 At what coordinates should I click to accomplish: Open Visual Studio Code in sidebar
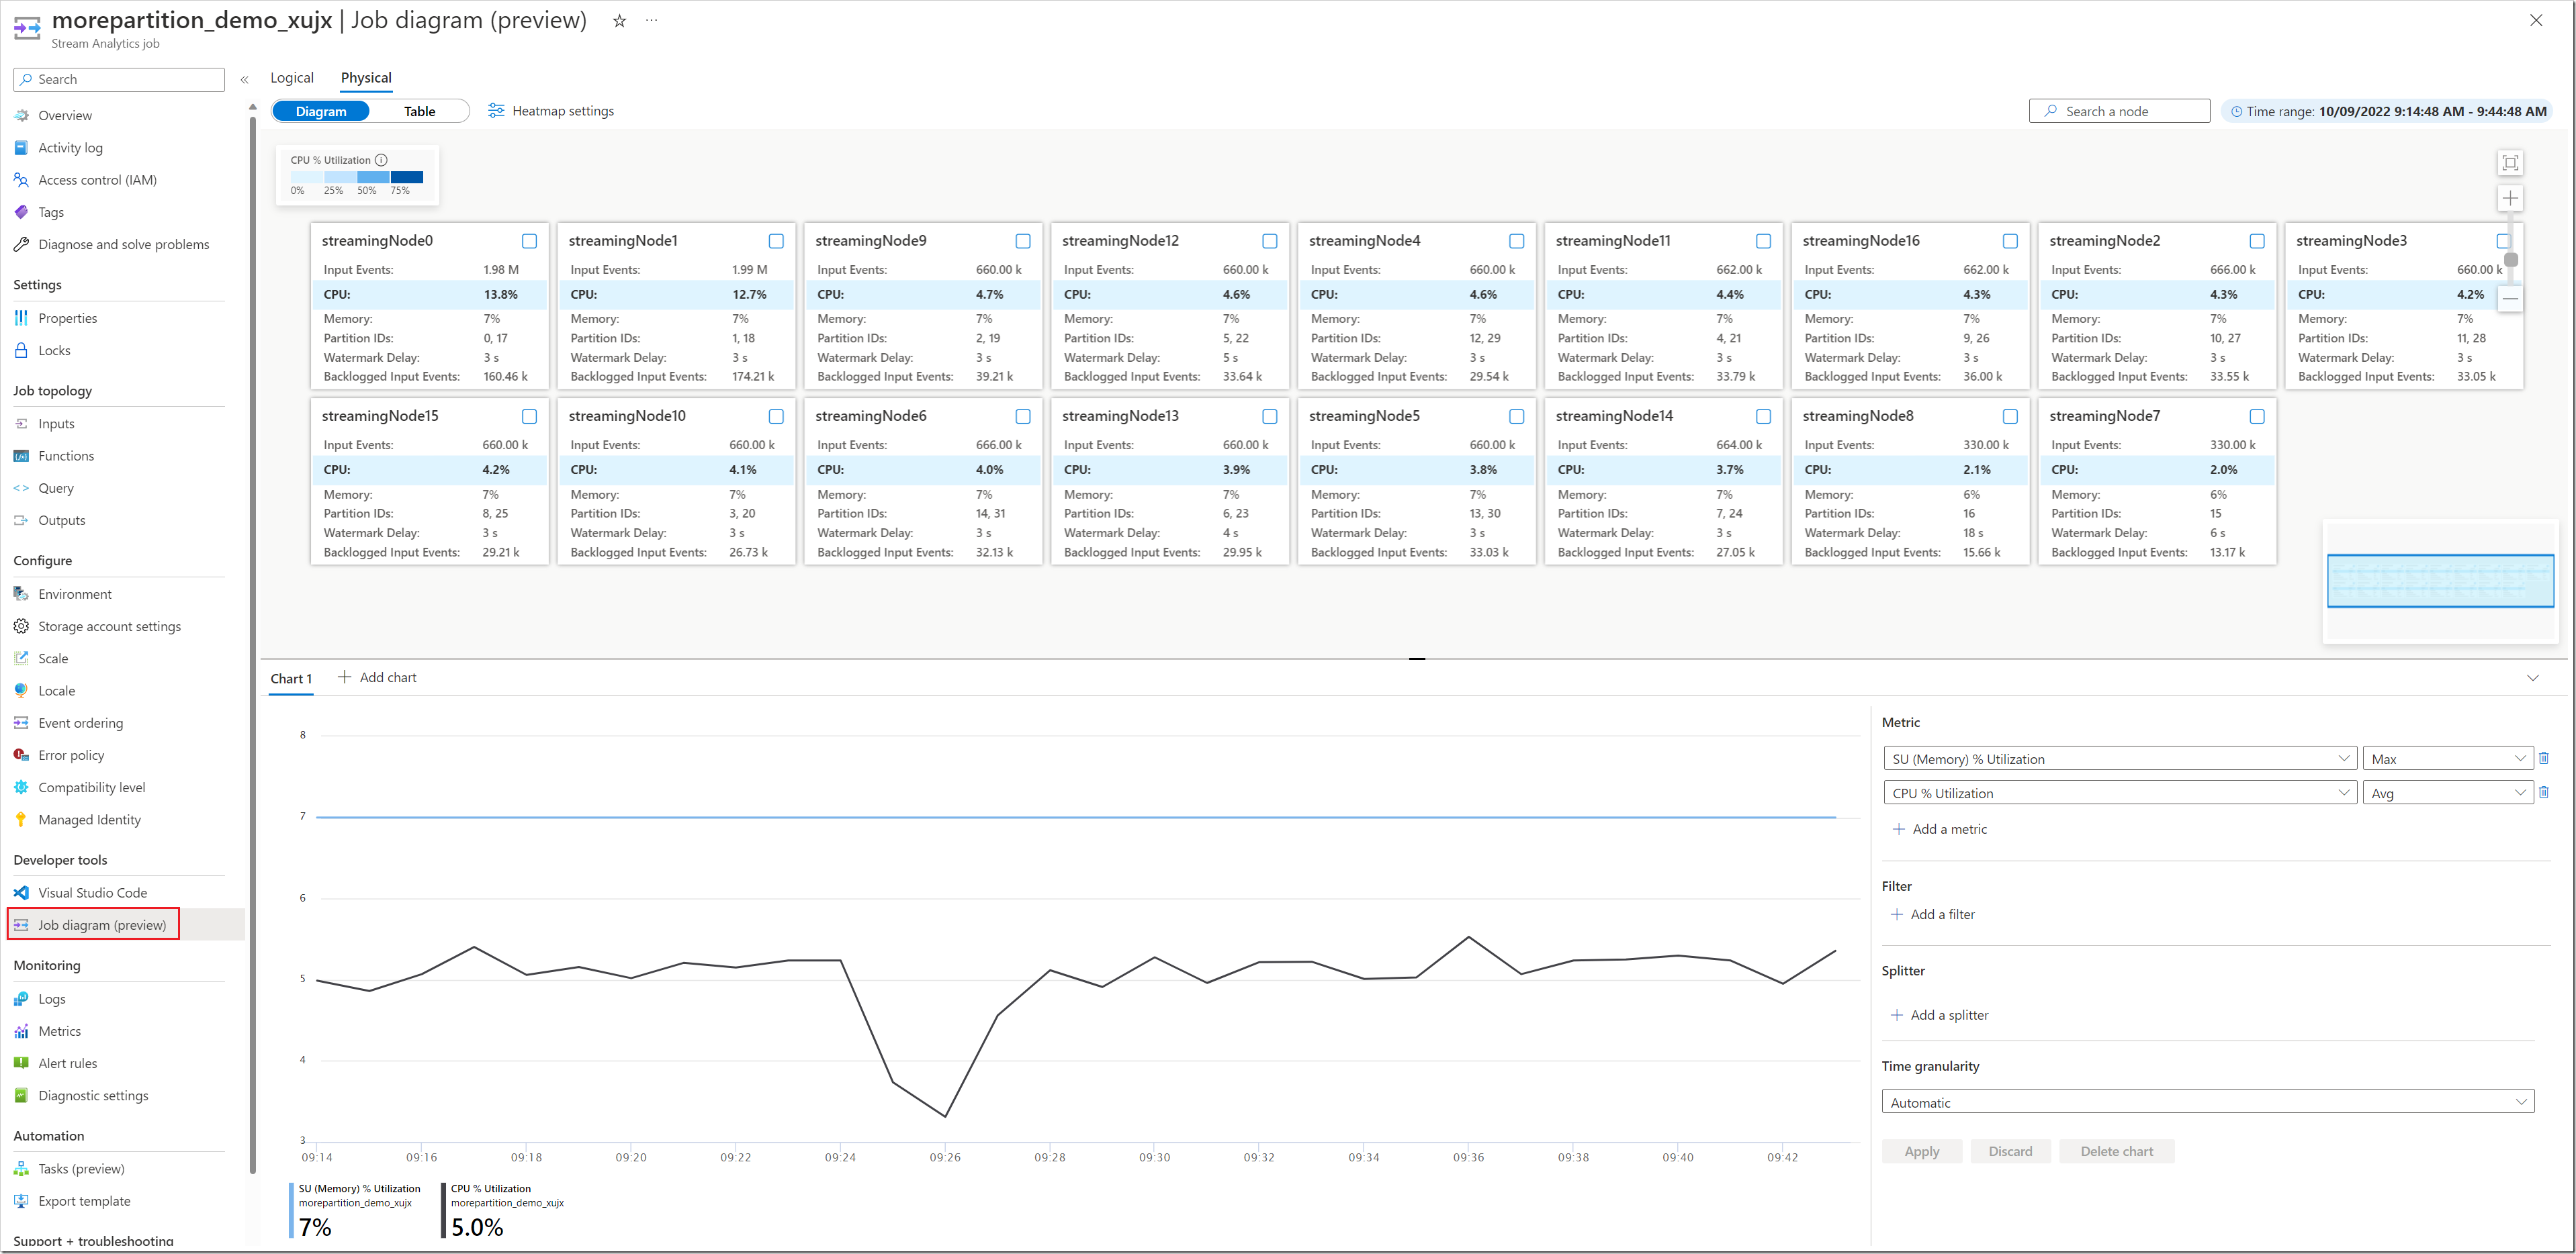(x=92, y=892)
